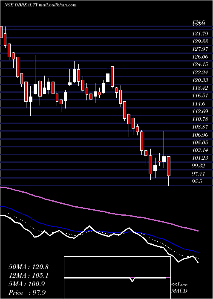Click the white candle with the longest upper wick near 108.87
Screen dimensions: 213x299
click(164, 159)
